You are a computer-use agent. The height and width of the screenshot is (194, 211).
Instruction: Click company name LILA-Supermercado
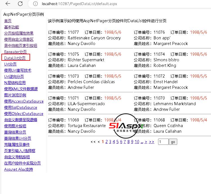(x=86, y=104)
